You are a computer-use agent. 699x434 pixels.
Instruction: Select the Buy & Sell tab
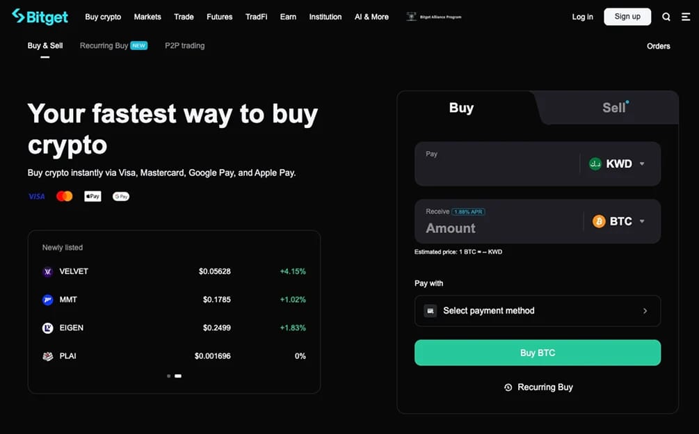pyautogui.click(x=45, y=46)
